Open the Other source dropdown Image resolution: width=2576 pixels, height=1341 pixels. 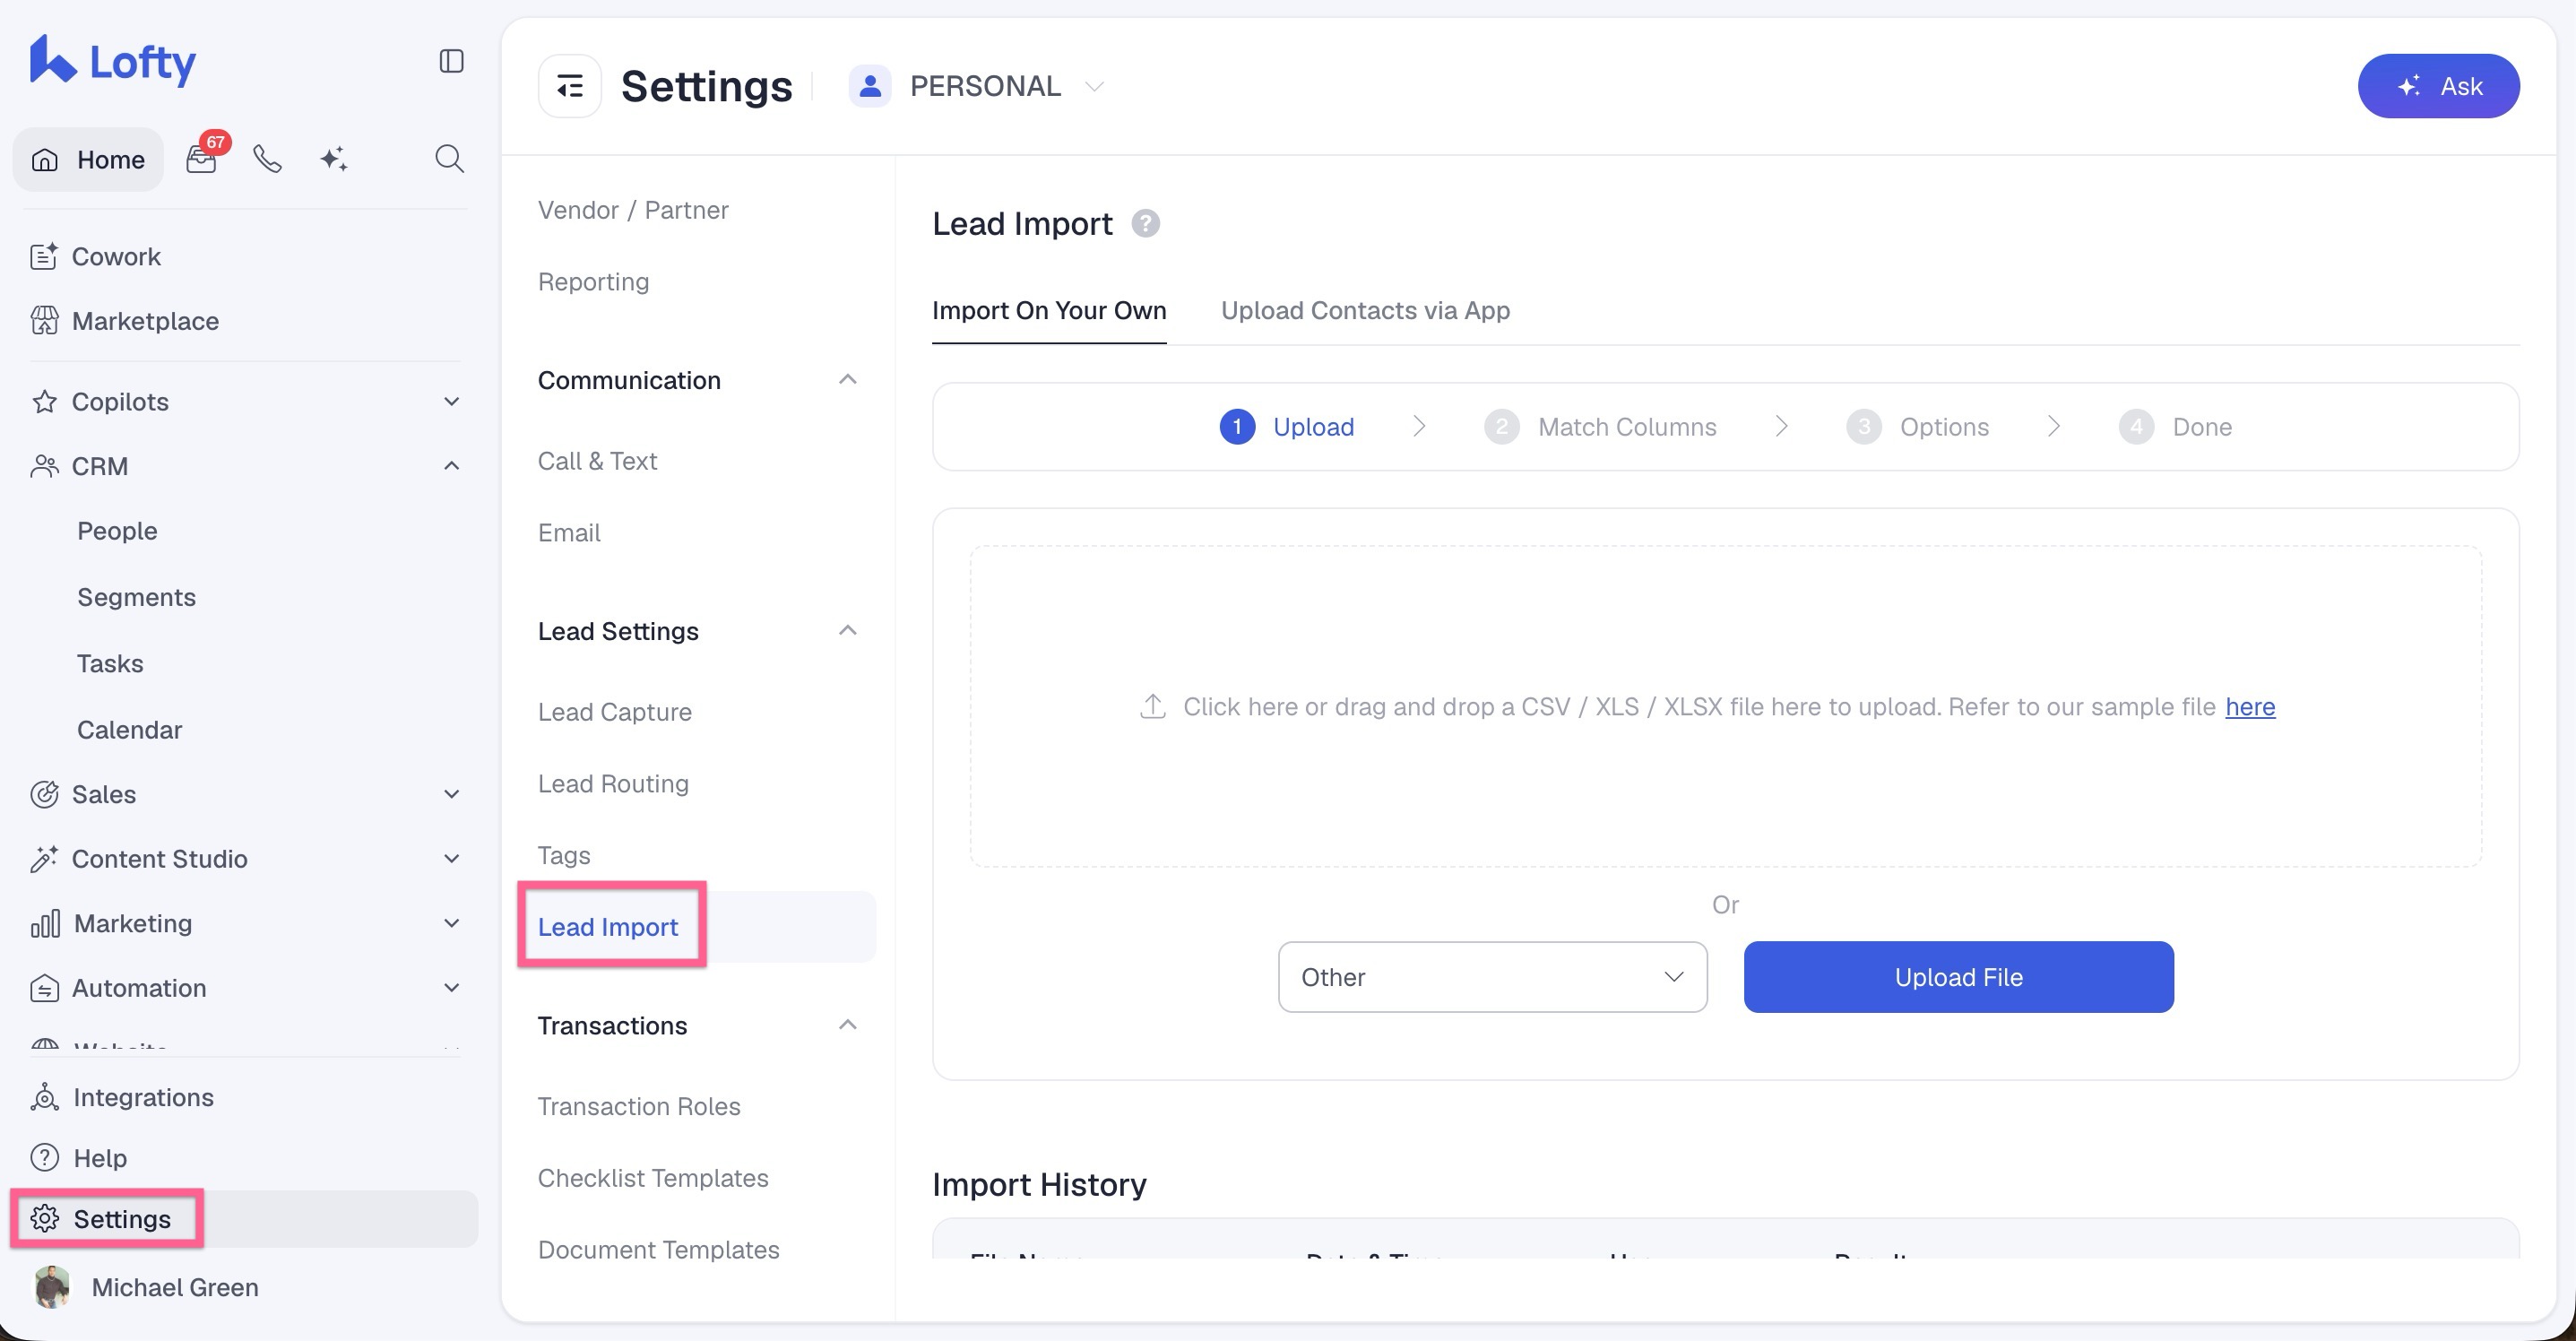[1492, 977]
